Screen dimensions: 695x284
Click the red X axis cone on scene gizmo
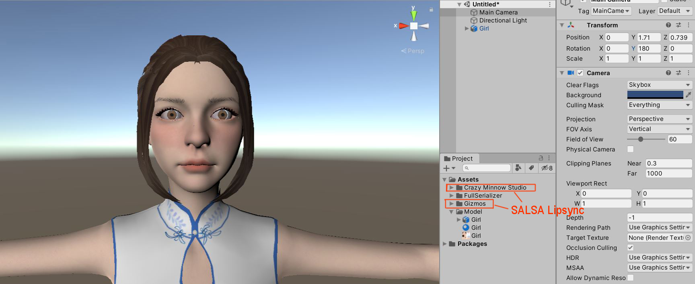[403, 26]
